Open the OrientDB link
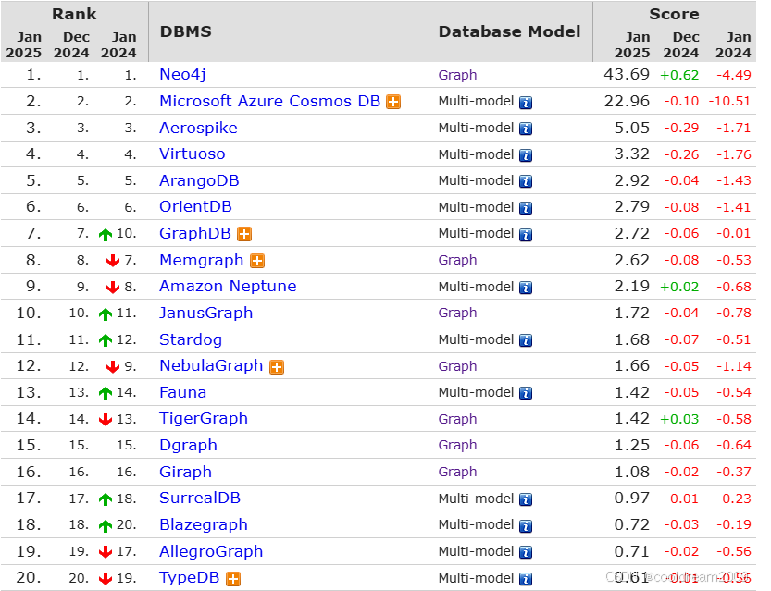Image resolution: width=771 pixels, height=591 pixels. click(x=195, y=206)
